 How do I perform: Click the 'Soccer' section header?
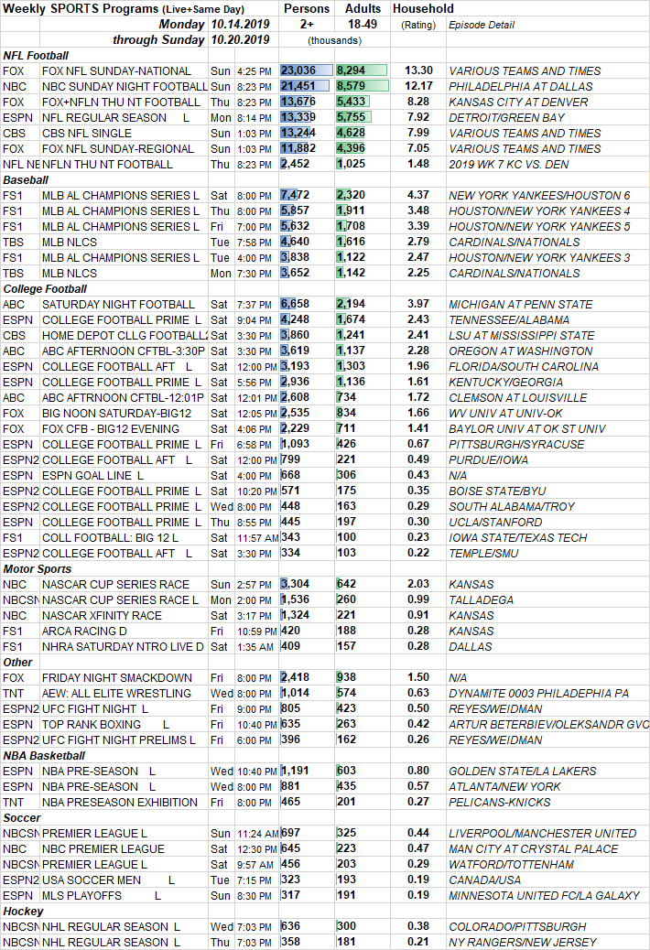point(22,818)
